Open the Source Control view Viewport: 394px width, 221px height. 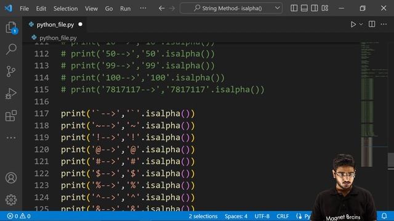(x=11, y=71)
